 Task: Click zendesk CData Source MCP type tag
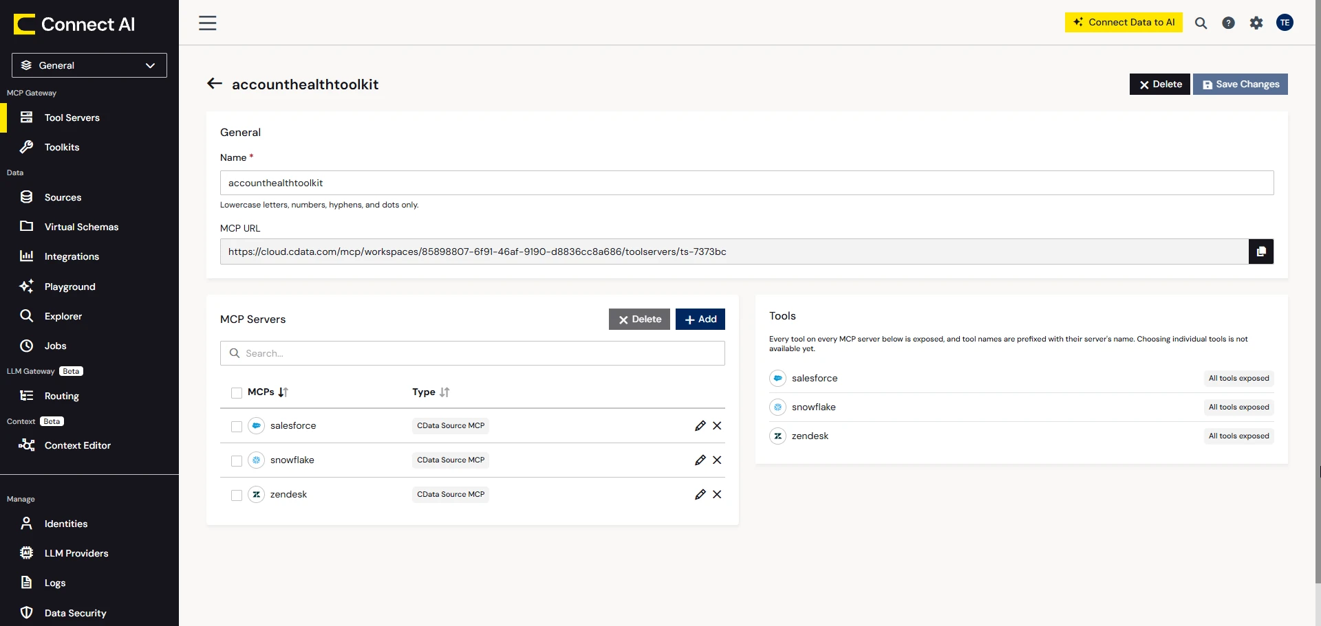click(451, 494)
